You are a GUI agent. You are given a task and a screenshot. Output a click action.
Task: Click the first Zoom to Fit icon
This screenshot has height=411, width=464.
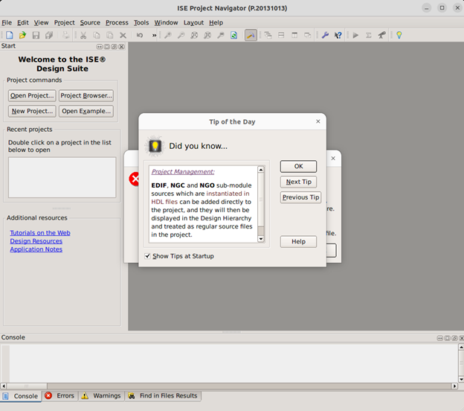(194, 35)
